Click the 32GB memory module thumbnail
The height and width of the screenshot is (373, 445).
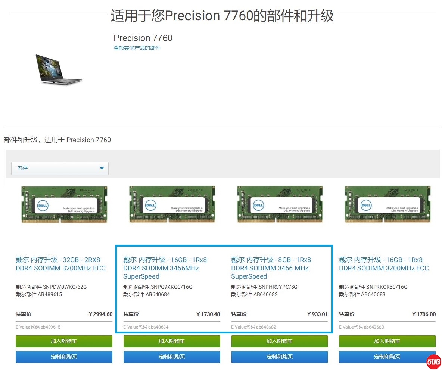tap(65, 204)
